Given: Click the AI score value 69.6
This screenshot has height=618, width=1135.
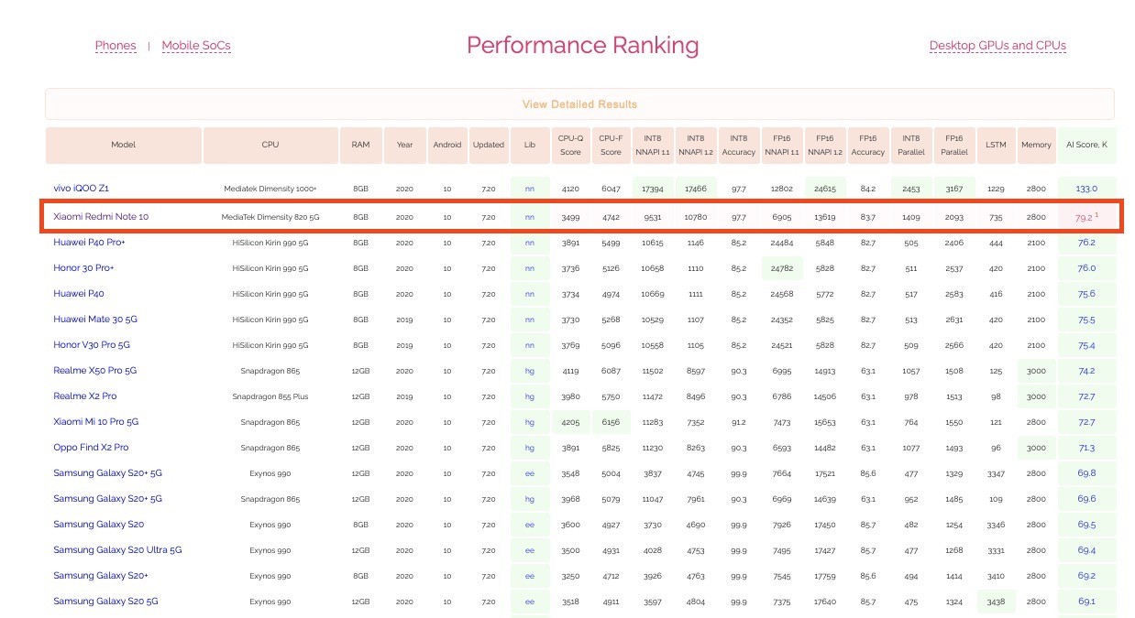Looking at the screenshot, I should tap(1086, 499).
